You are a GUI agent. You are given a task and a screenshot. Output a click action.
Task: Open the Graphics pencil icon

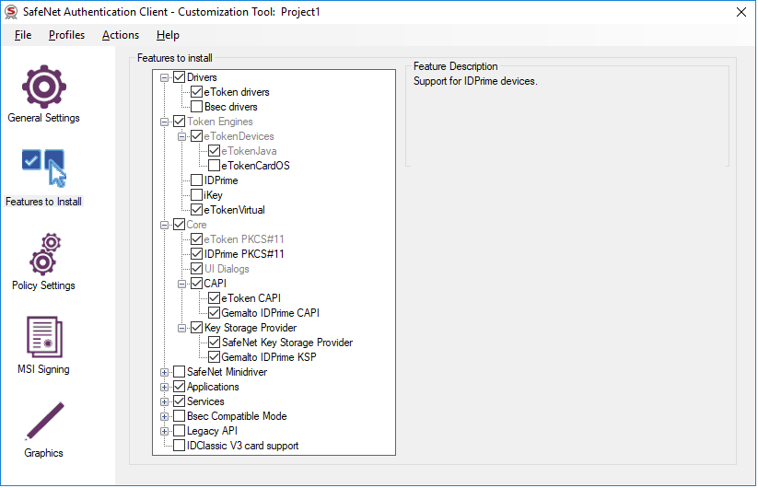43,422
